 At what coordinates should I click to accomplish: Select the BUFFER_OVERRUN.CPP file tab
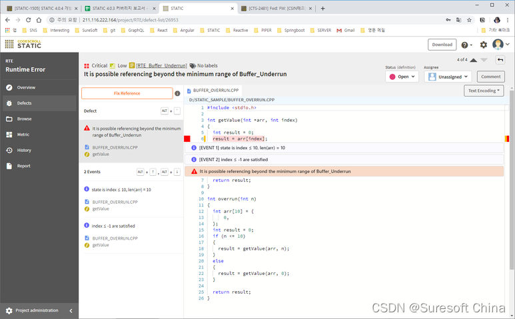[x=213, y=91]
